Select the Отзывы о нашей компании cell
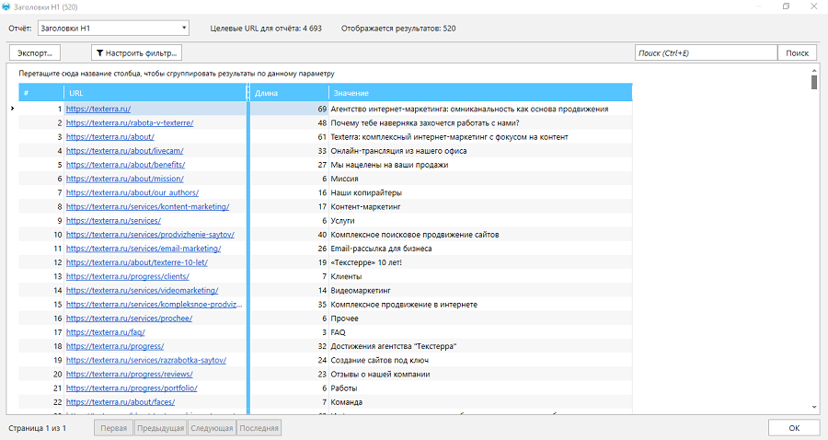 pos(480,374)
